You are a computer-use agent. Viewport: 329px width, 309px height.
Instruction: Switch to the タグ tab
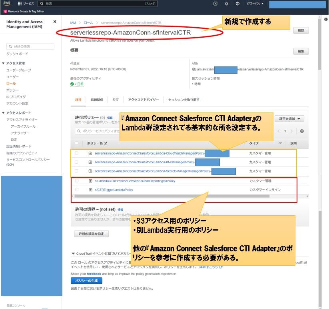click(x=115, y=100)
